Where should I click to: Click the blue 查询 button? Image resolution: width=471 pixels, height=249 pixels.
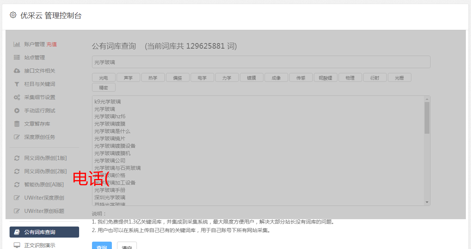[x=102, y=246]
